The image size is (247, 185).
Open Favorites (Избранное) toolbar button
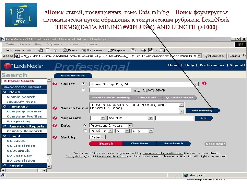click(x=93, y=50)
